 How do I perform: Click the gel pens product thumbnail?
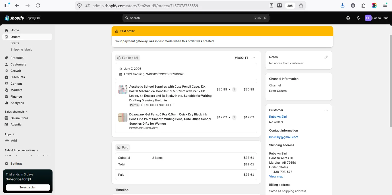[123, 117]
